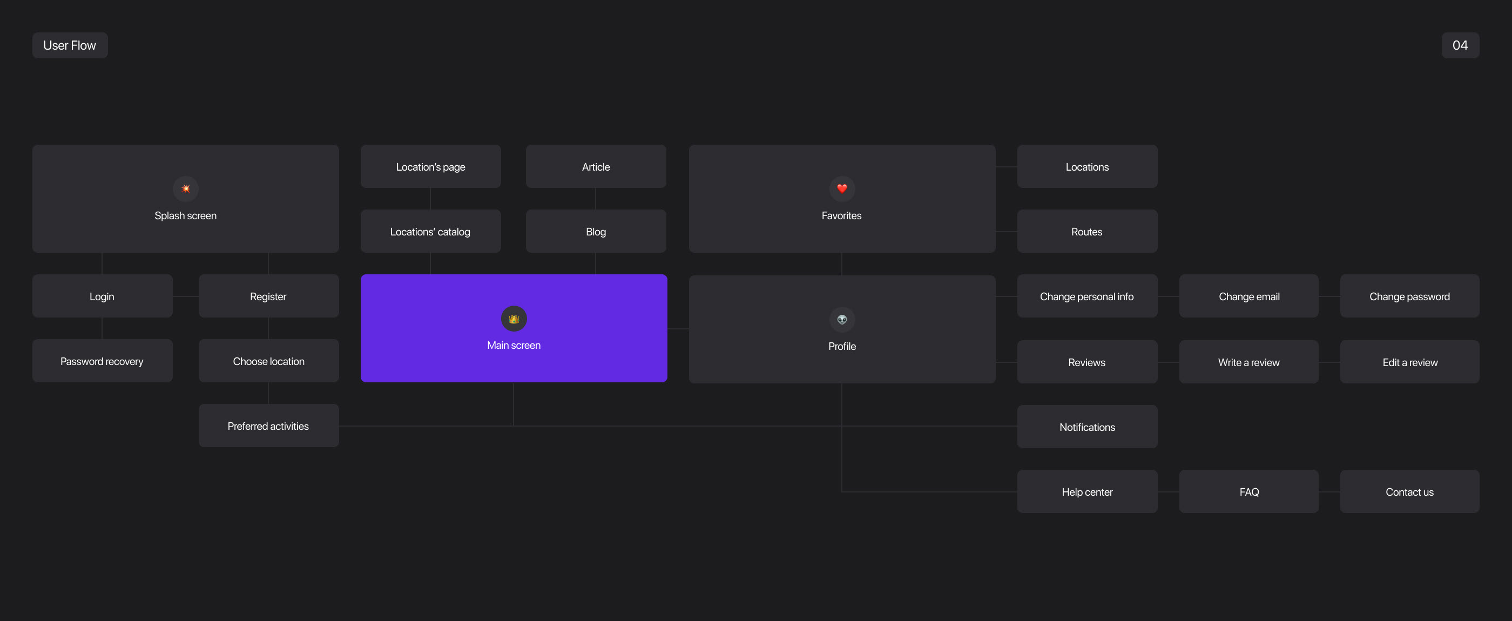Select the Choose location box
This screenshot has width=1512, height=621.
[268, 361]
